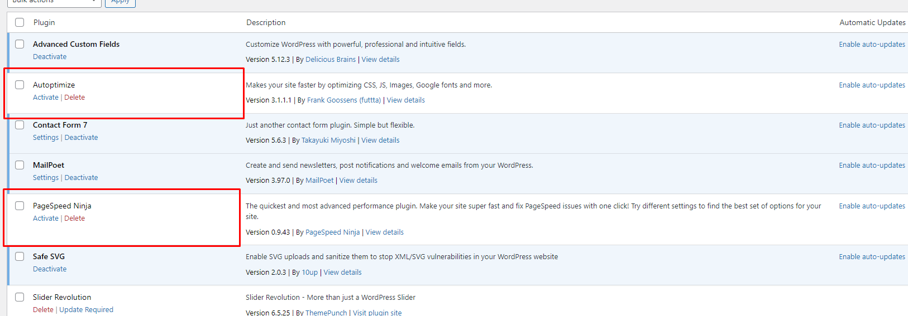This screenshot has width=908, height=316.
Task: Enable auto-updates for Safe SVG
Action: click(872, 257)
